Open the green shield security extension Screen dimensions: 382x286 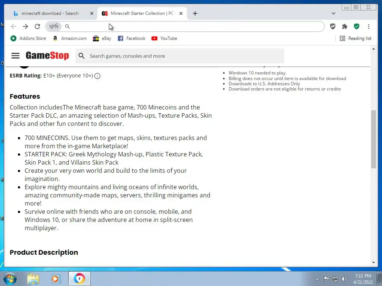[357, 26]
